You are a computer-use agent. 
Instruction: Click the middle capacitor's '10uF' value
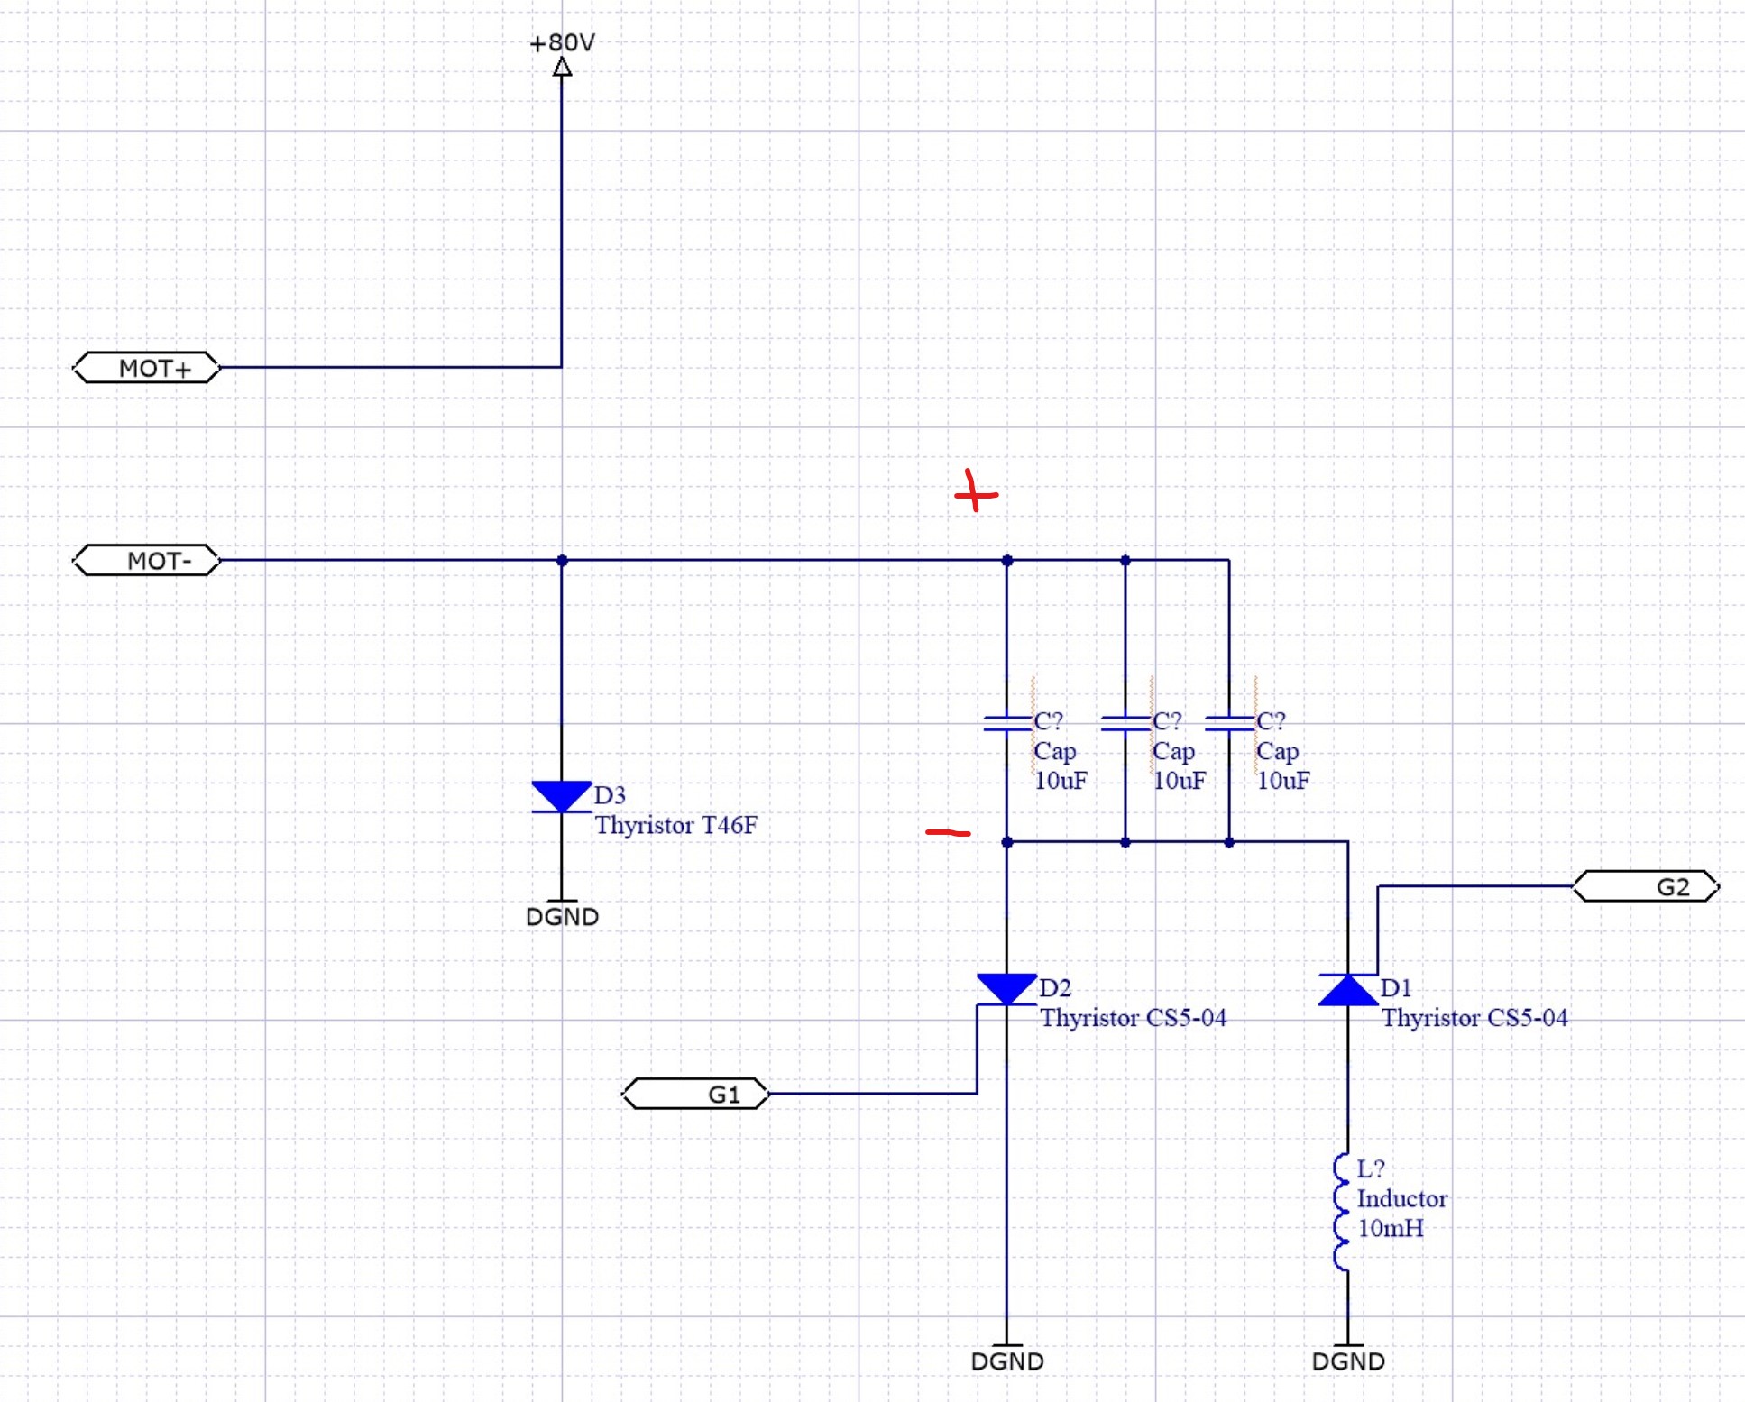pyautogui.click(x=1180, y=781)
